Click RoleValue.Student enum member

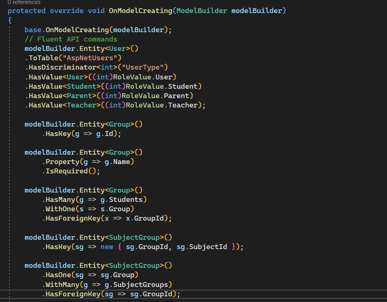pos(185,86)
